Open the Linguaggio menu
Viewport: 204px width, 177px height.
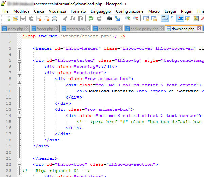tap(101, 11)
